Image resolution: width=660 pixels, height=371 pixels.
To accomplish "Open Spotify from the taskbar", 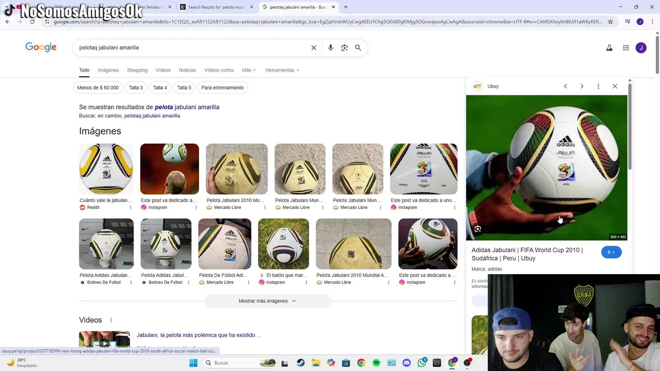I will (376, 363).
